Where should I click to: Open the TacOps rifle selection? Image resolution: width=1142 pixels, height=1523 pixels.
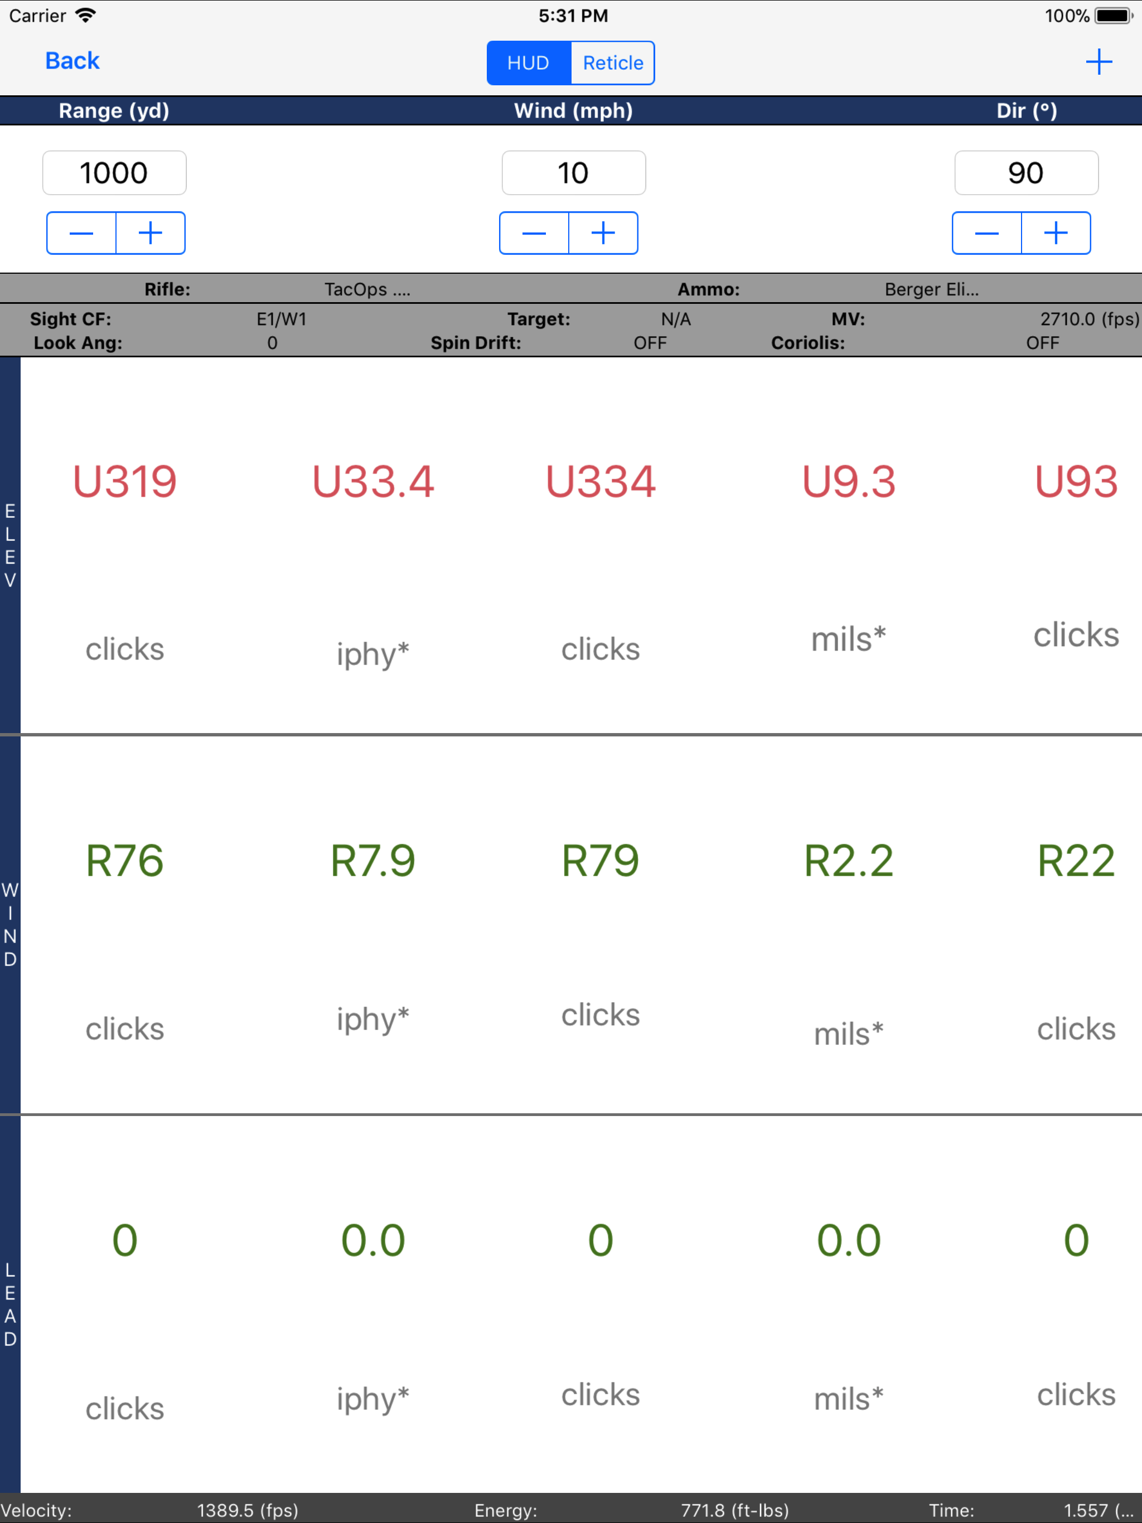click(x=367, y=289)
